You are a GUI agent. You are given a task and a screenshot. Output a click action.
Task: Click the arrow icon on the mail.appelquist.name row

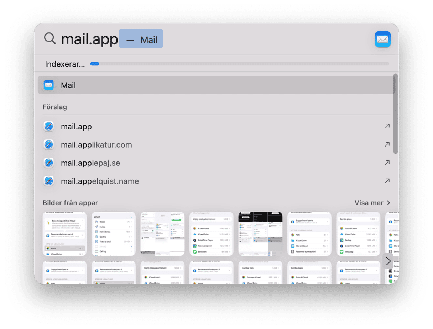[387, 181]
